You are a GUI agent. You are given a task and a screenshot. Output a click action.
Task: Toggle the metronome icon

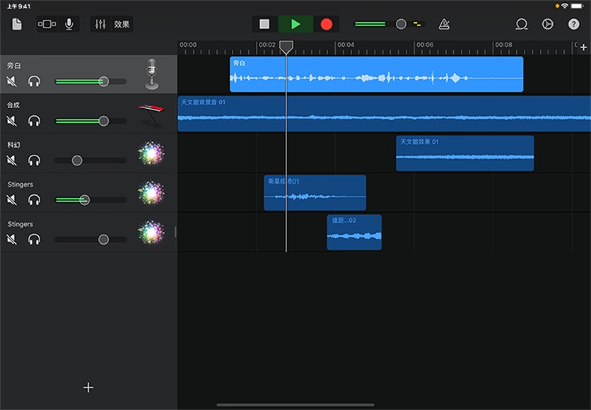[x=443, y=24]
